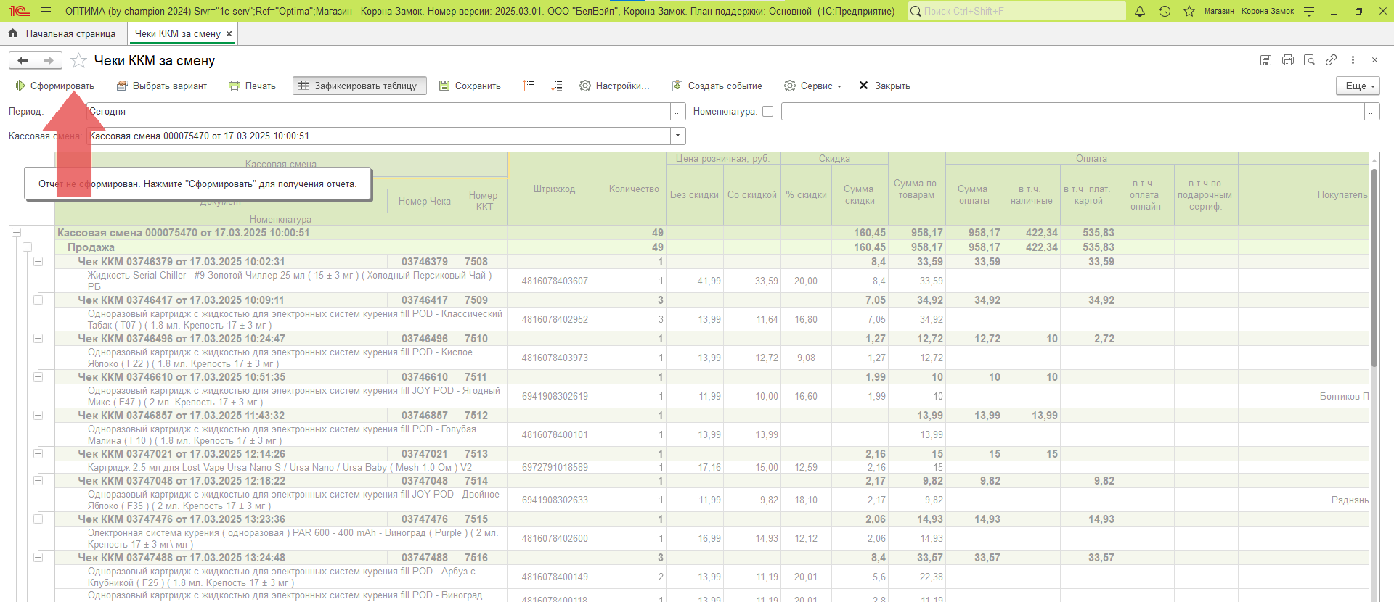
Task: Collapse the Продажа group
Action: pos(27,247)
